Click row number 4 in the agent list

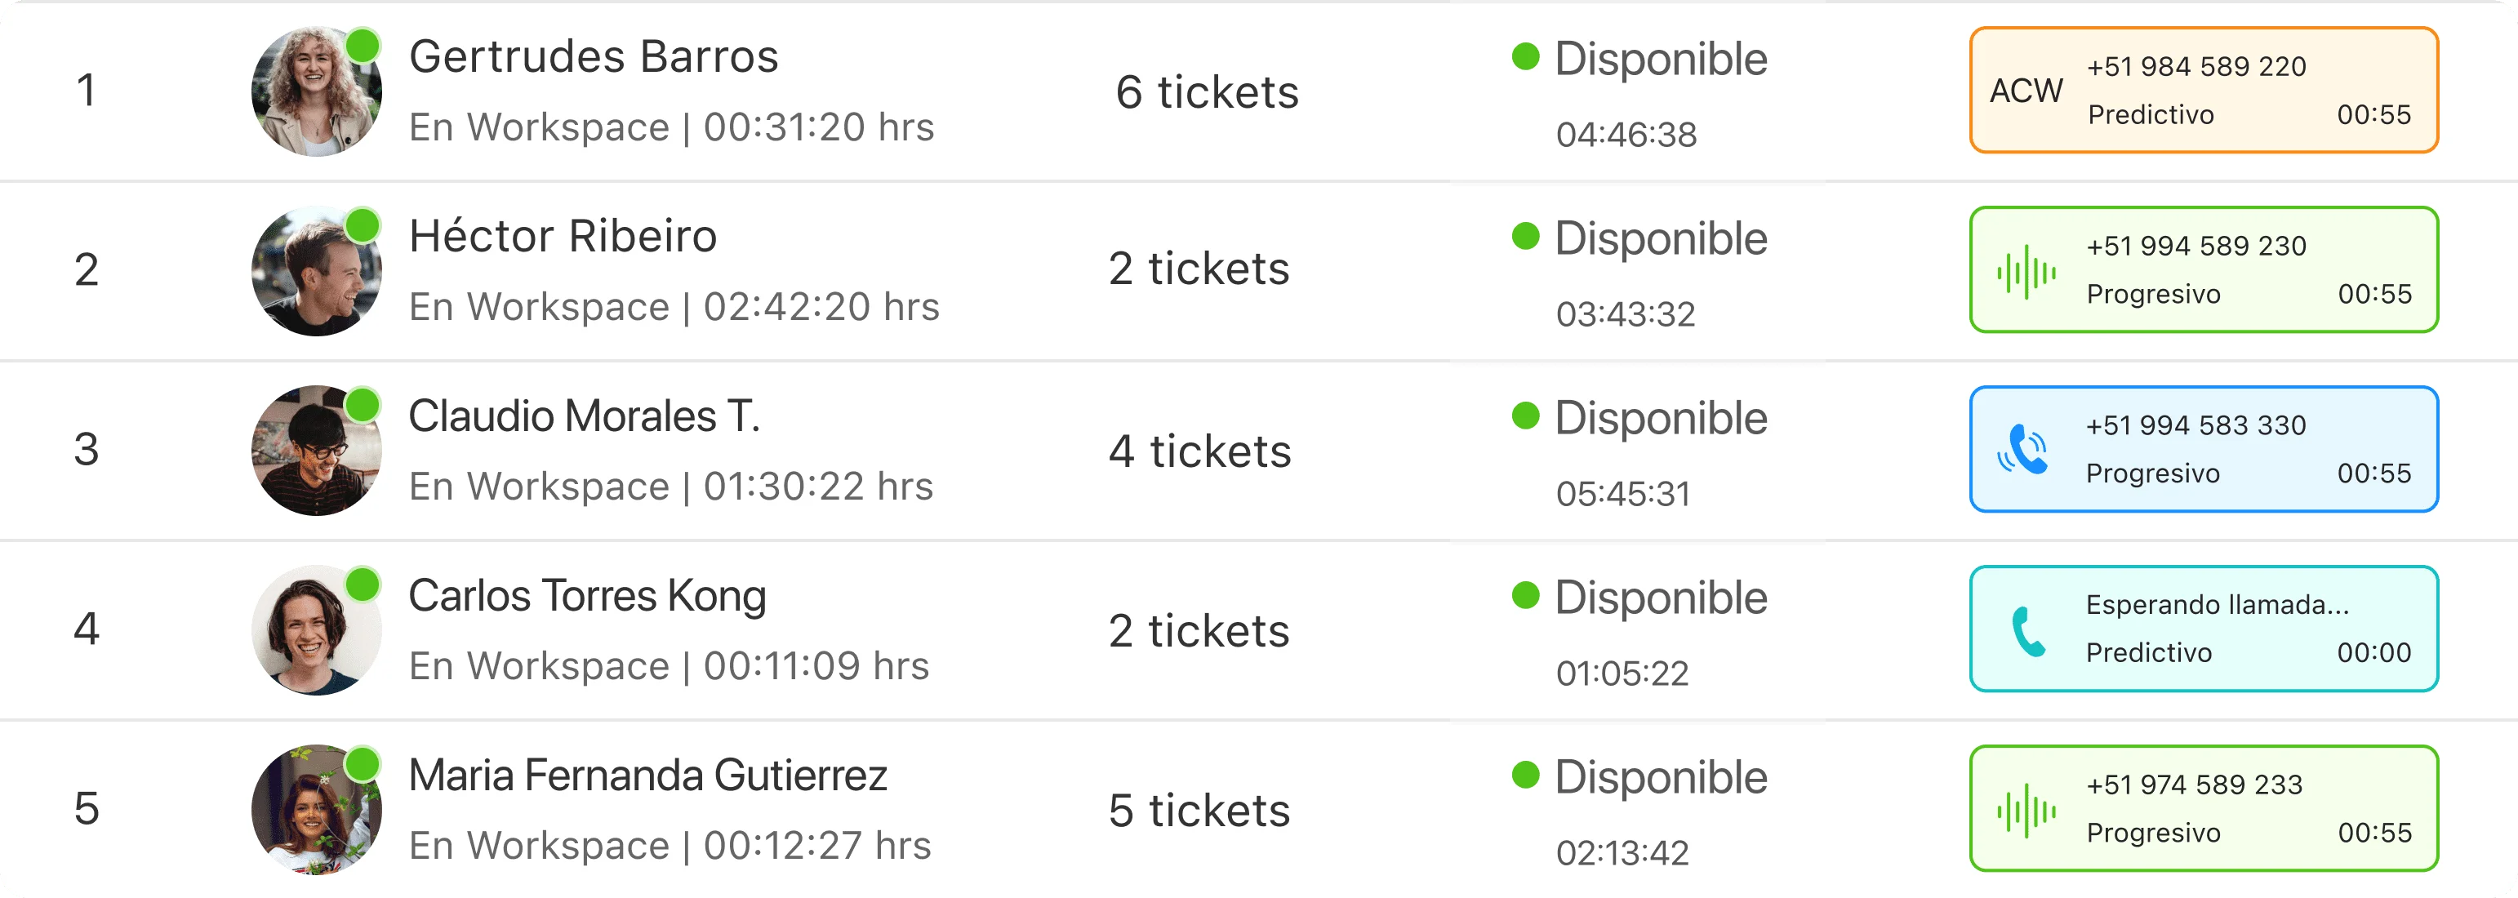86,629
